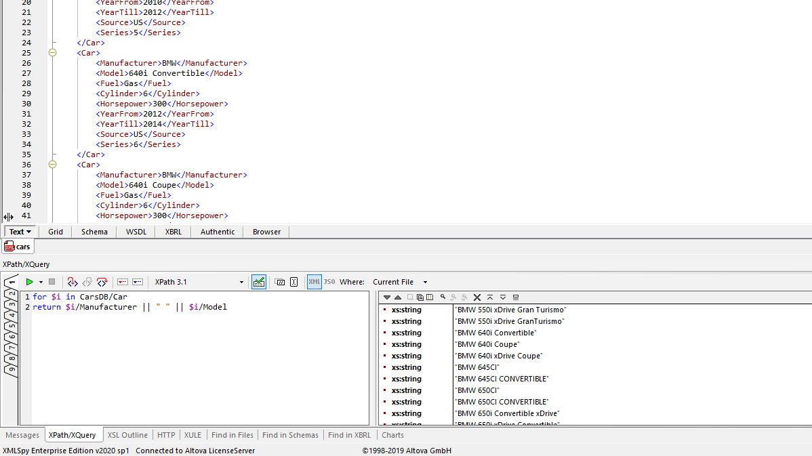Click the clear results X icon

pos(476,297)
